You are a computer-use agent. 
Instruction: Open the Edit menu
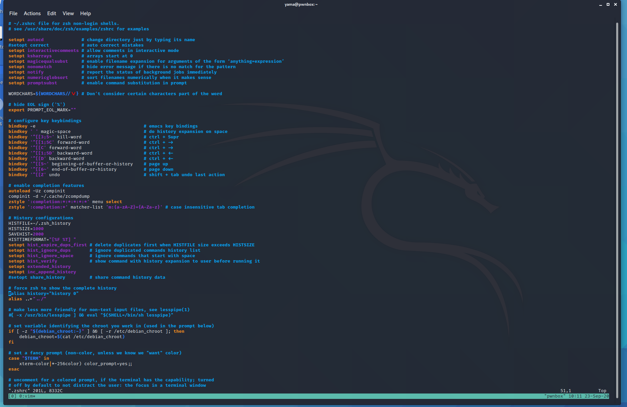coord(51,13)
